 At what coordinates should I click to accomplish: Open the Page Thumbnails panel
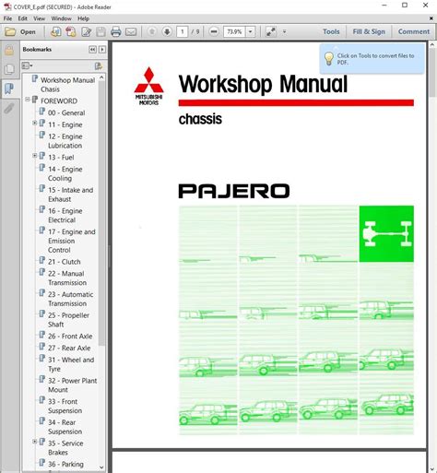9,69
